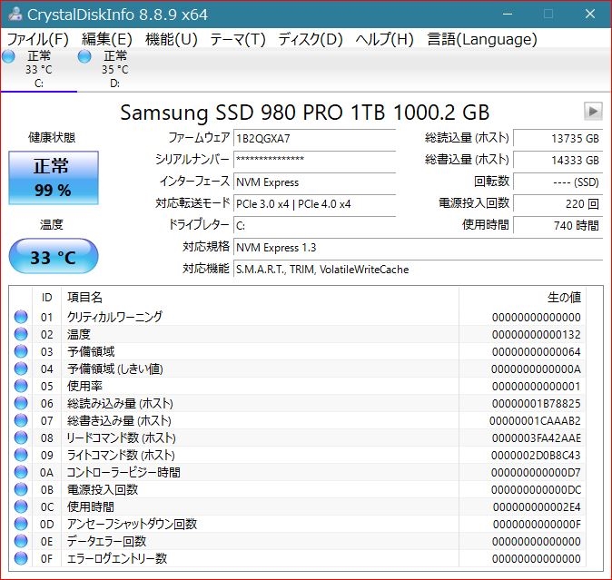This screenshot has width=612, height=580.
Task: Click the next disk arrow button
Action: click(x=593, y=111)
